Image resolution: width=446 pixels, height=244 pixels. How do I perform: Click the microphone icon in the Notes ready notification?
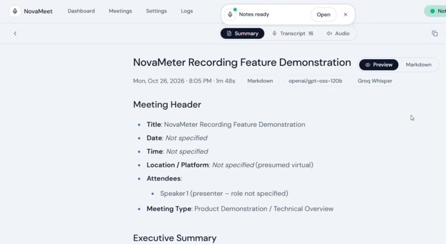pyautogui.click(x=230, y=14)
